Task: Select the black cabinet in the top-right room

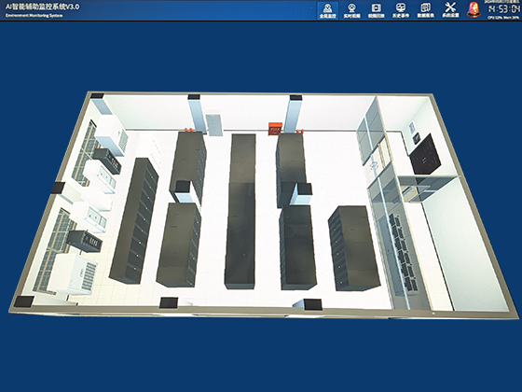Action: click(424, 154)
